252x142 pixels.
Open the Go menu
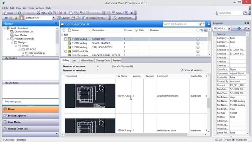[24, 8]
